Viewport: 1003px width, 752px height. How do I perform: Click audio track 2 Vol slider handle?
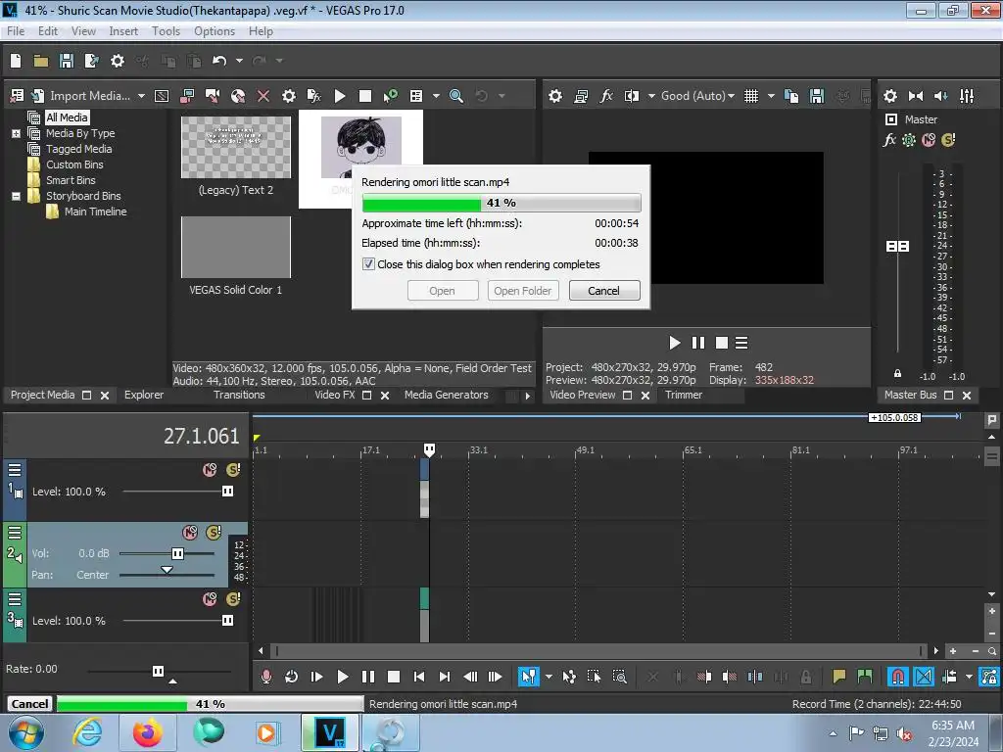tap(177, 553)
